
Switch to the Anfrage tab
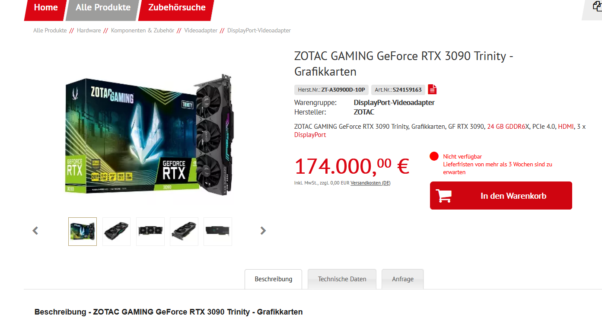pos(403,279)
